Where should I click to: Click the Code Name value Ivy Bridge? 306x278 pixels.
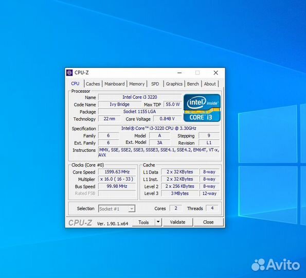coord(120,105)
